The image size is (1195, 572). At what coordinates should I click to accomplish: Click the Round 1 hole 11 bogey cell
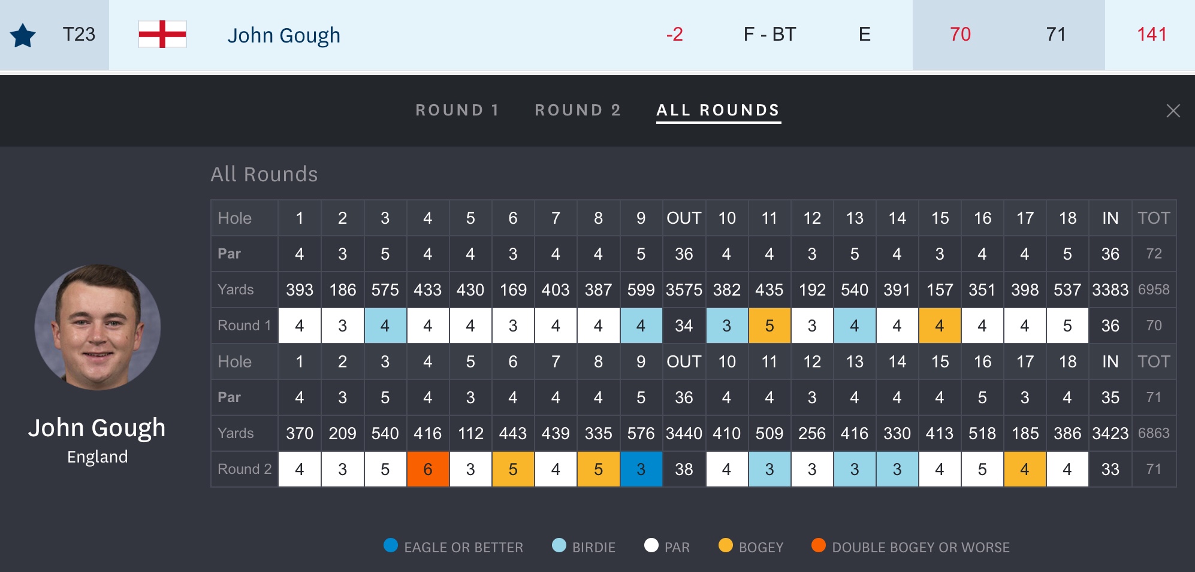point(769,325)
